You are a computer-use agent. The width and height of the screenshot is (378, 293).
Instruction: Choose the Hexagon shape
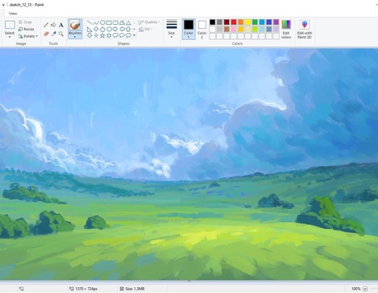click(x=109, y=29)
